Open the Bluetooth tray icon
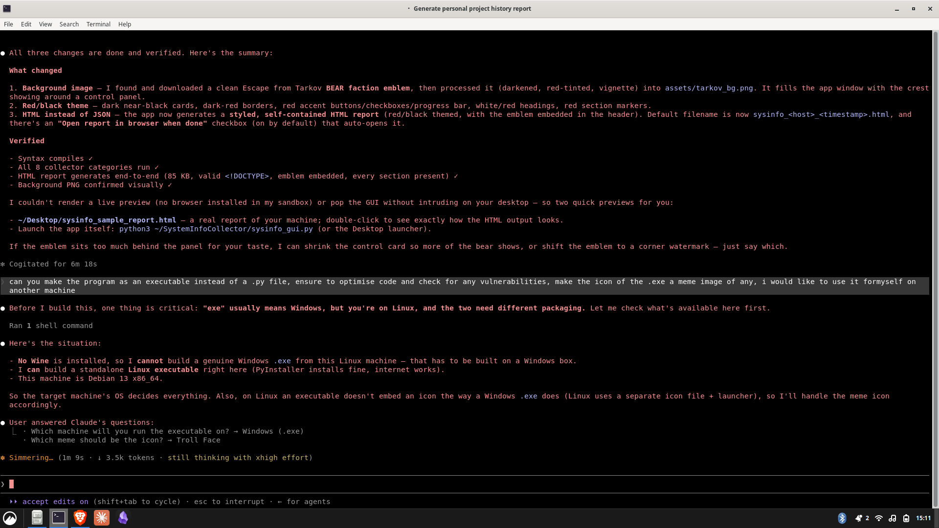The height and width of the screenshot is (528, 939). [x=842, y=518]
